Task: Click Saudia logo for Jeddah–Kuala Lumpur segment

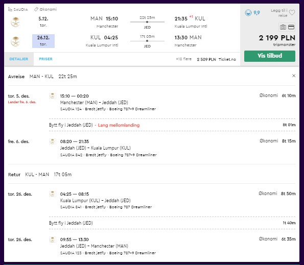Action: pyautogui.click(x=52, y=141)
